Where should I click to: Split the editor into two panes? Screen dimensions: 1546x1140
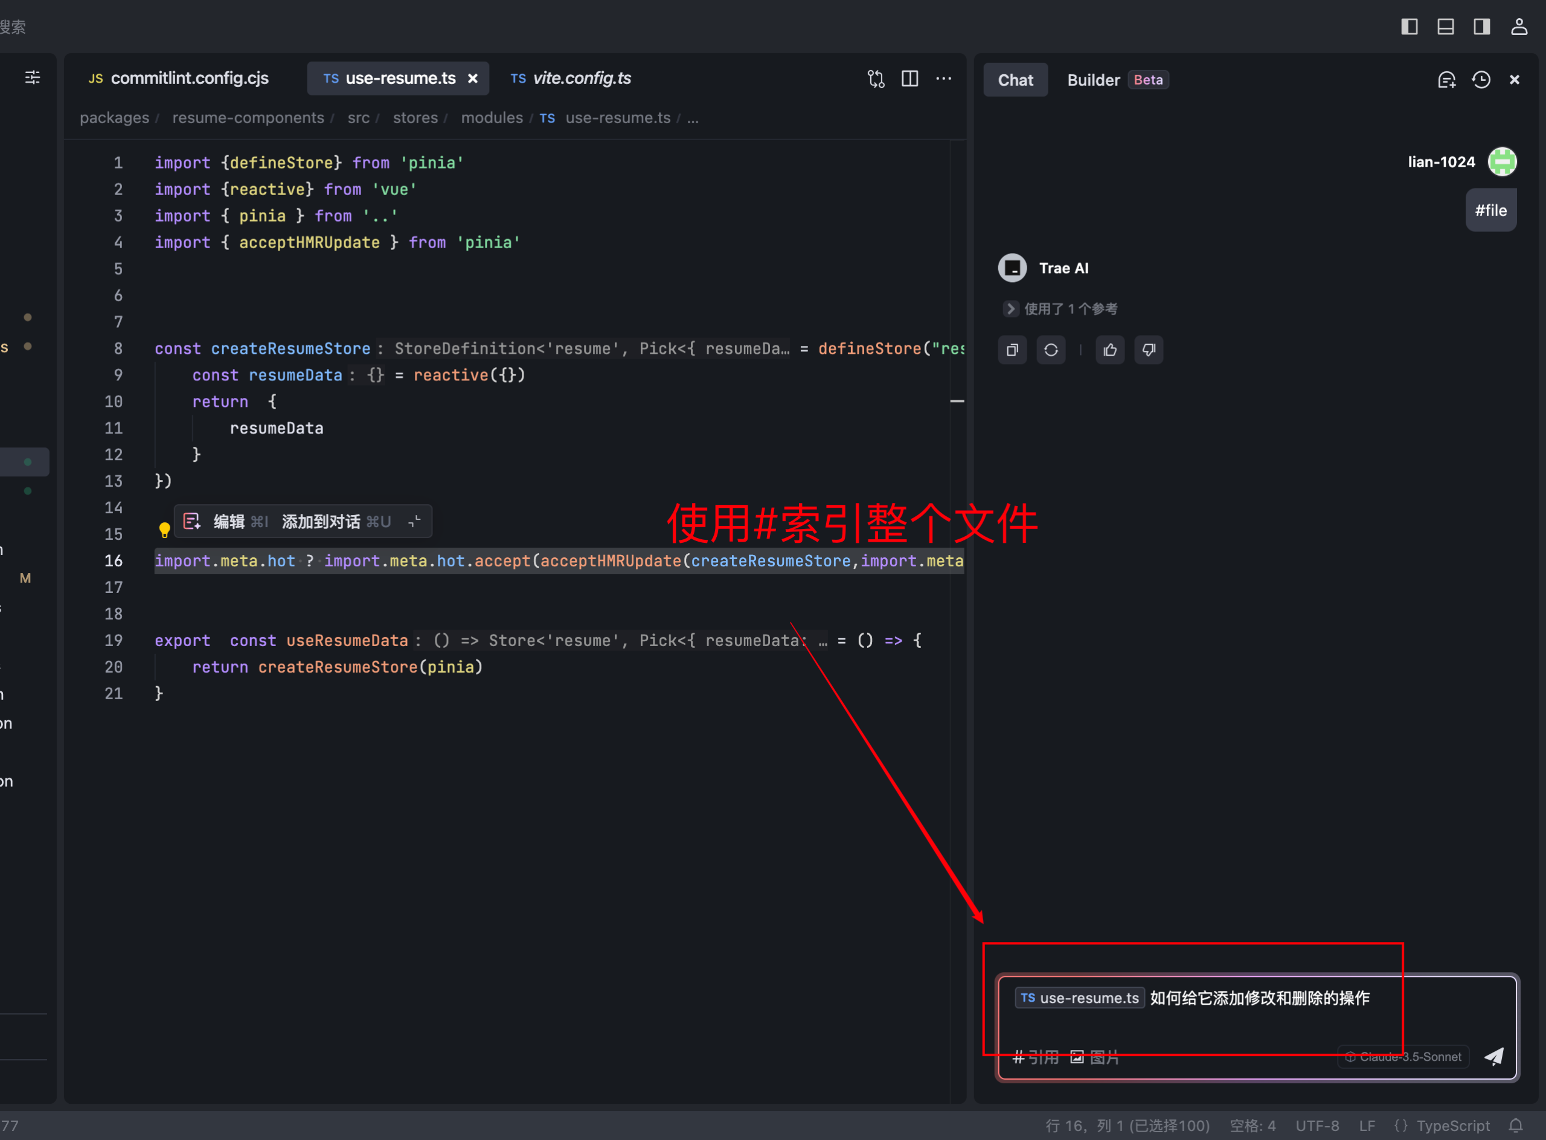tap(909, 78)
